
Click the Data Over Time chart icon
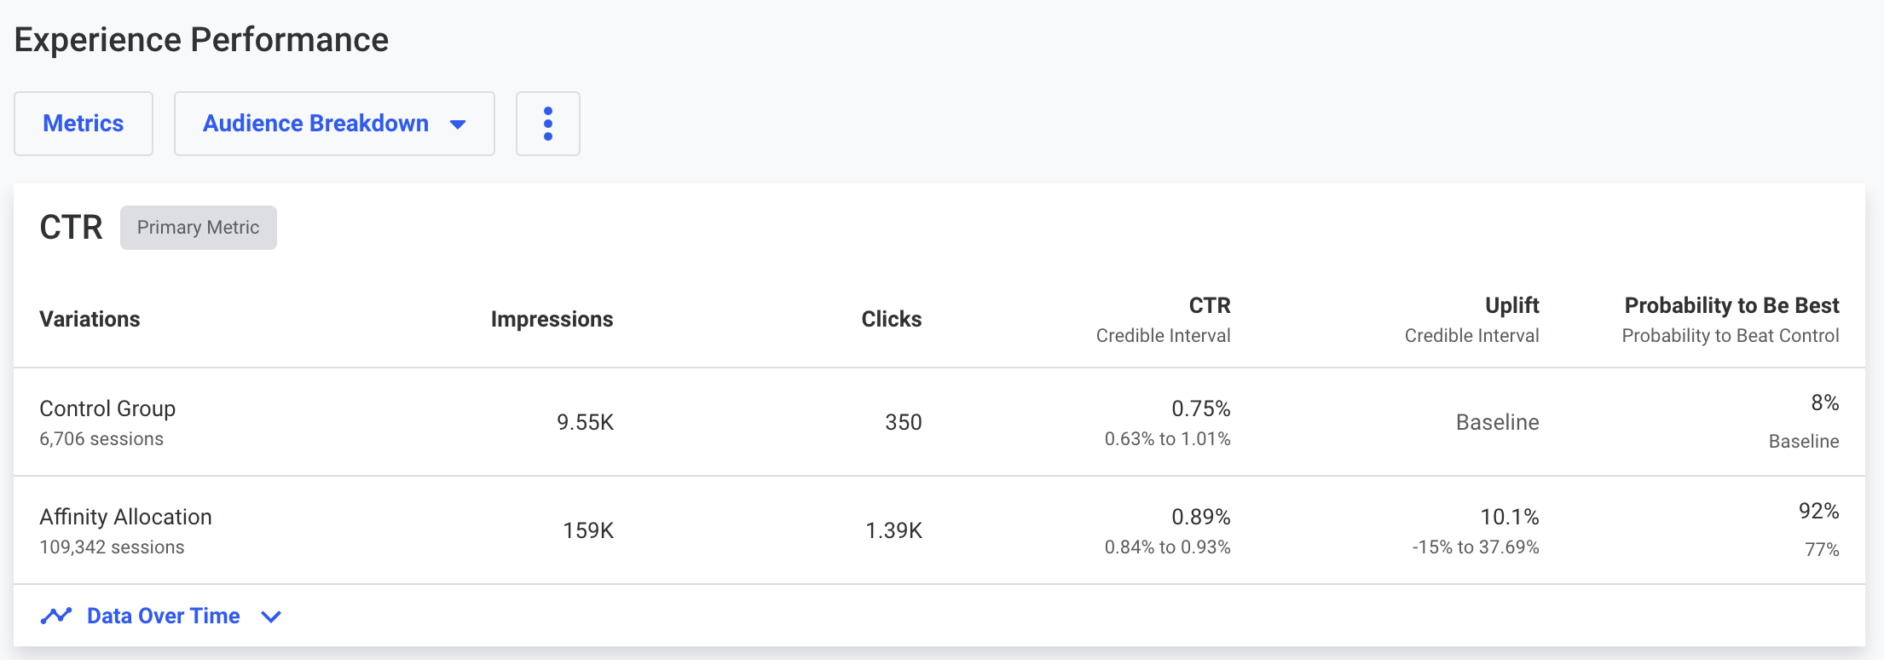(57, 615)
